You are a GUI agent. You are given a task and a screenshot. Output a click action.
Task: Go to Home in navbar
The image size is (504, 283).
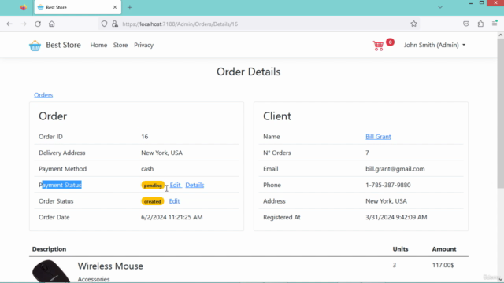(x=98, y=46)
